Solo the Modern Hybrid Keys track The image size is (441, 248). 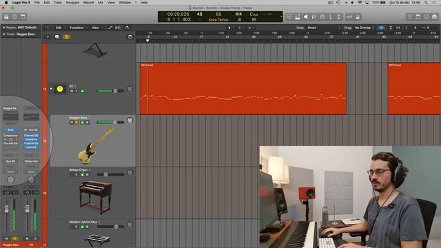point(76,227)
